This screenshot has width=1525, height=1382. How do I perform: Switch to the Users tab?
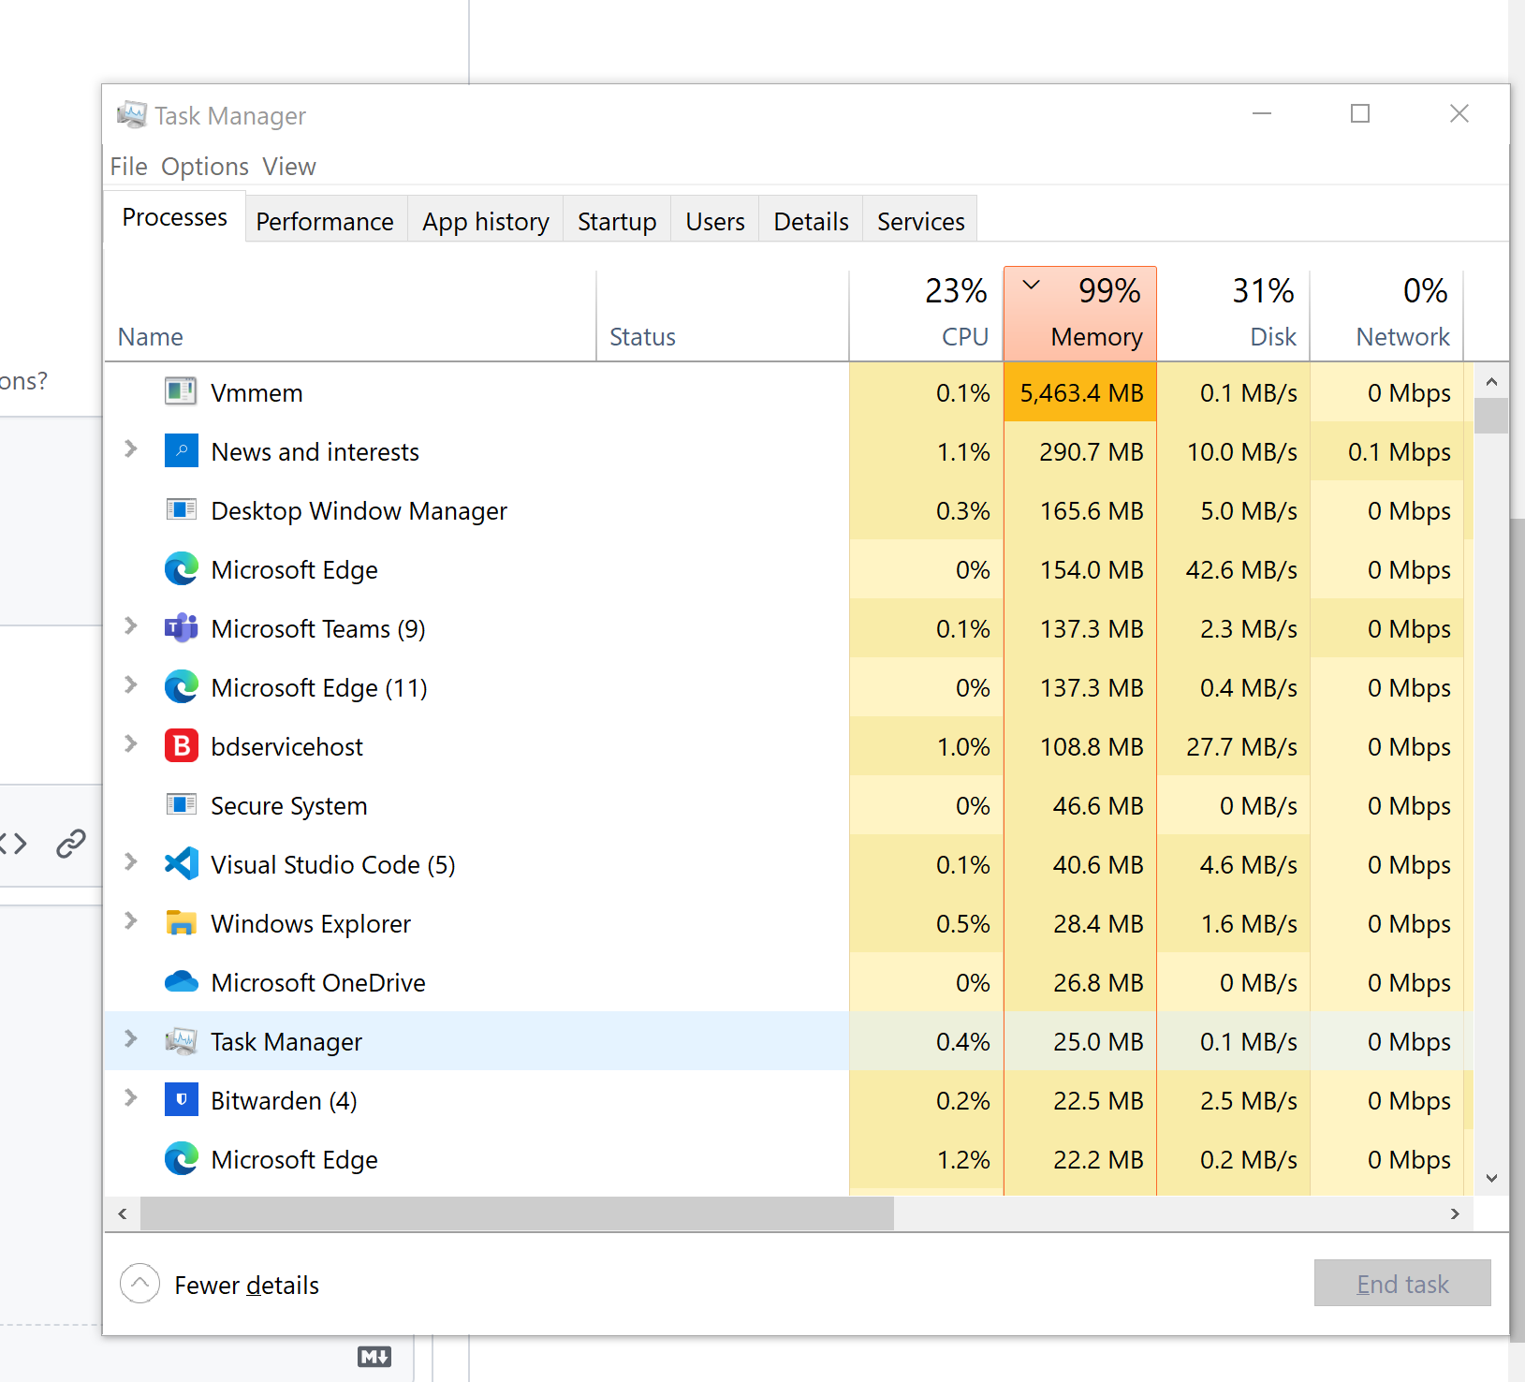[x=715, y=221]
